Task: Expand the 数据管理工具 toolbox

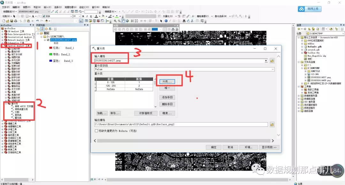Action: click(3, 141)
